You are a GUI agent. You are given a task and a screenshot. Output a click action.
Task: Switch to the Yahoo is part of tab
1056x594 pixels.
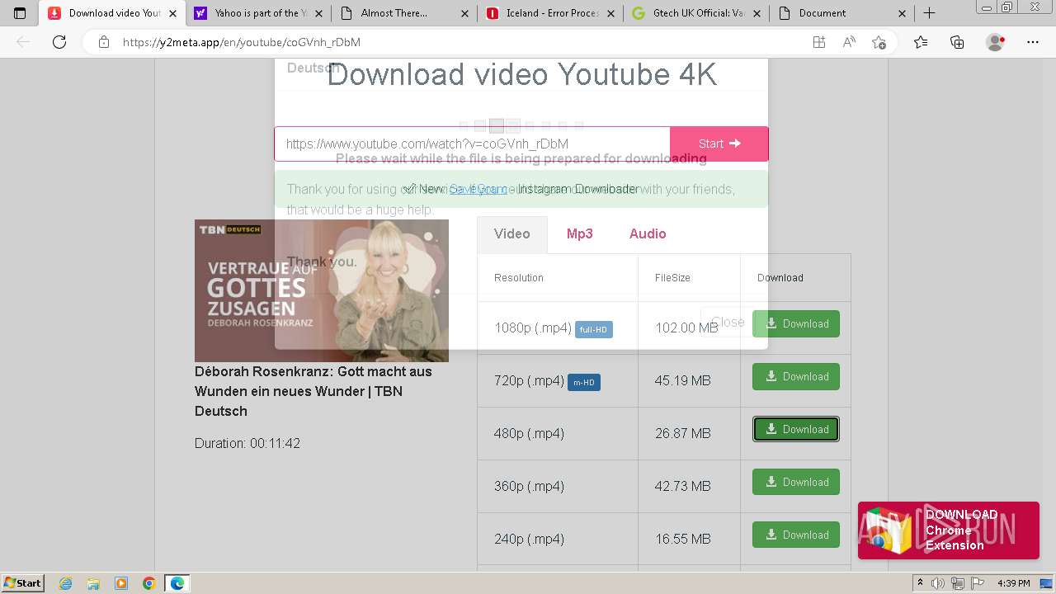258,13
